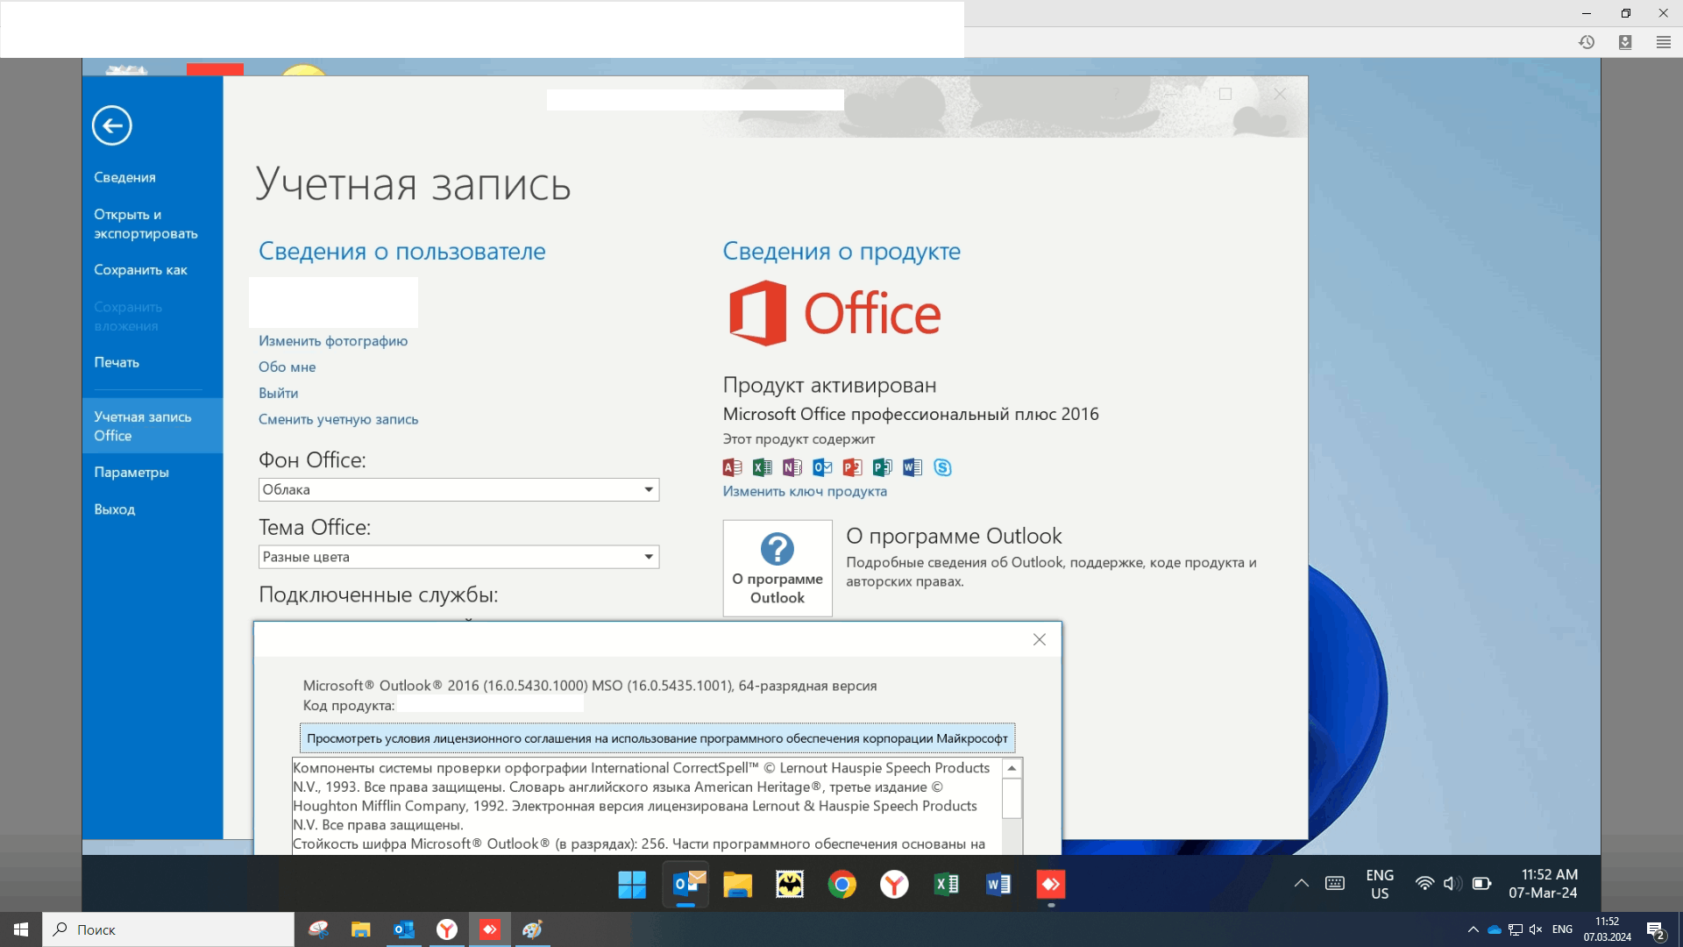
Task: Click the Skype icon in product contents
Action: point(942,467)
